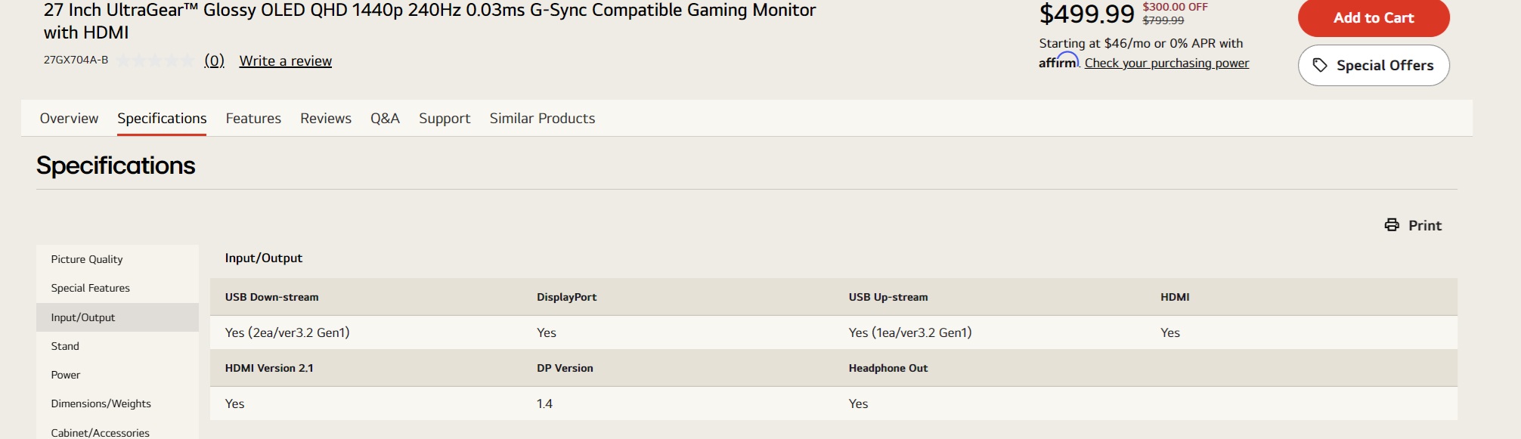
Task: View the Similar Products tab
Action: (542, 119)
